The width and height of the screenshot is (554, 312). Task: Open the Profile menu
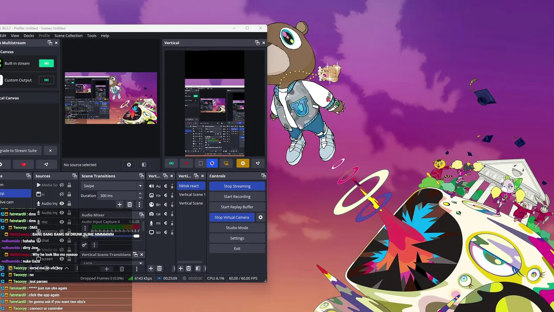(44, 36)
